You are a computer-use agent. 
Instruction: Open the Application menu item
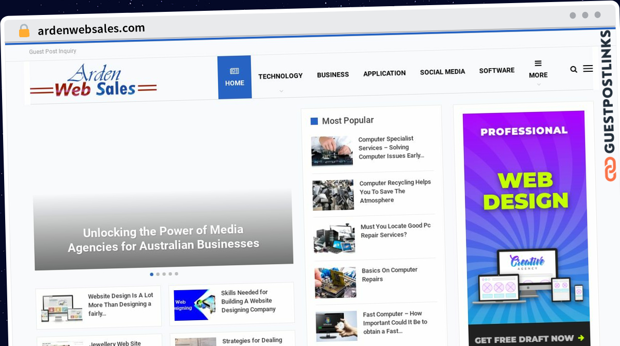tap(384, 73)
